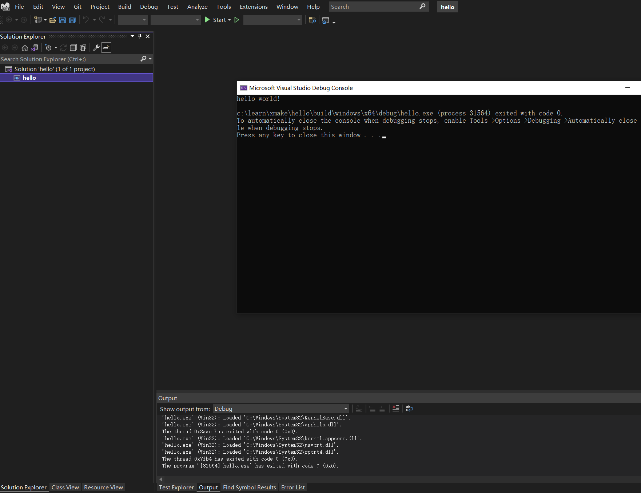Expand the Solution Explorer search options arrow

tap(150, 59)
